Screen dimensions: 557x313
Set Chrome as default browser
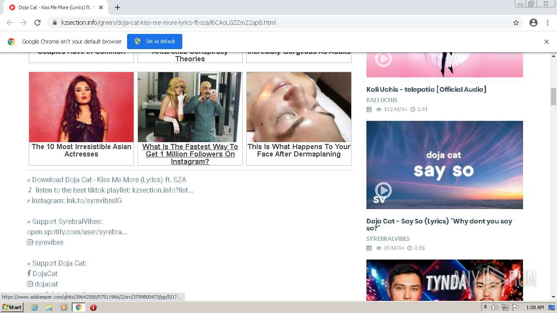pos(154,41)
